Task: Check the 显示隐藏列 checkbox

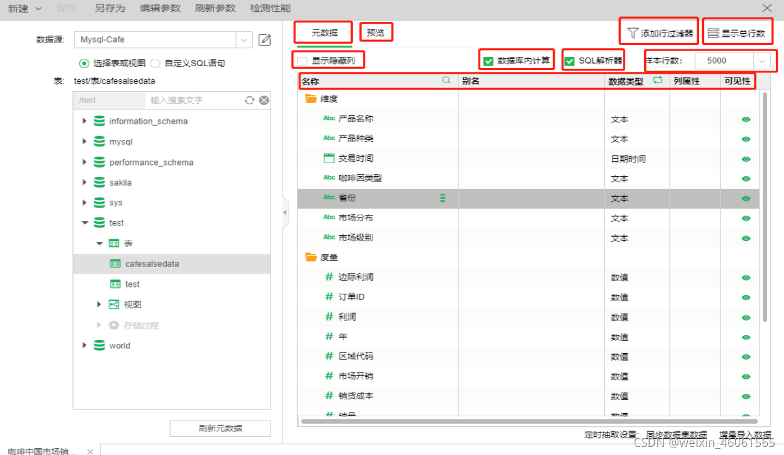Action: pyautogui.click(x=302, y=61)
